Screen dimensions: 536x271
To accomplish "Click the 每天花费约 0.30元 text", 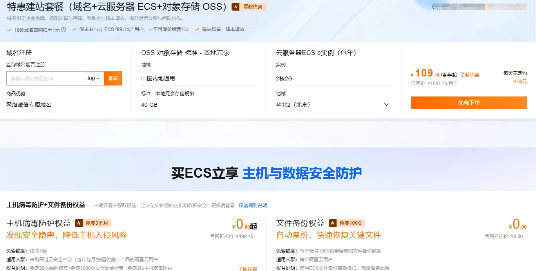I will pyautogui.click(x=515, y=77).
